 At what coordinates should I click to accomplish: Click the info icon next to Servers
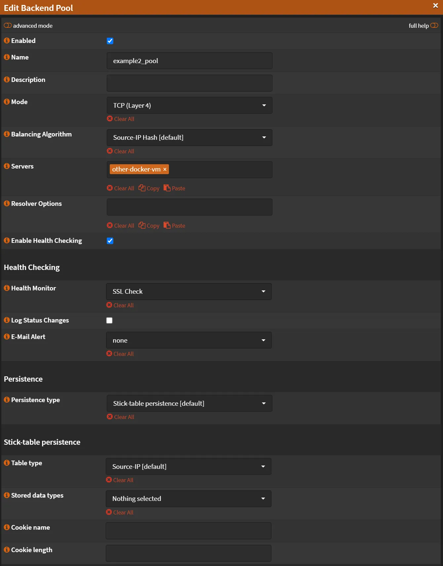coord(7,166)
